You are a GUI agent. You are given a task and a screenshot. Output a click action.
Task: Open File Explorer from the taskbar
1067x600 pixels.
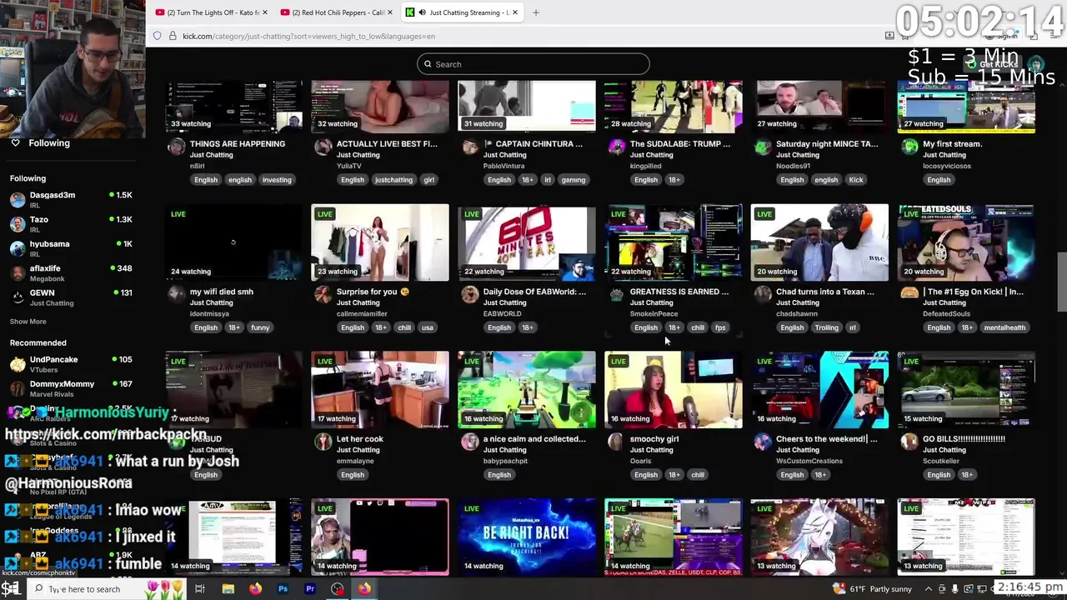coord(228,589)
